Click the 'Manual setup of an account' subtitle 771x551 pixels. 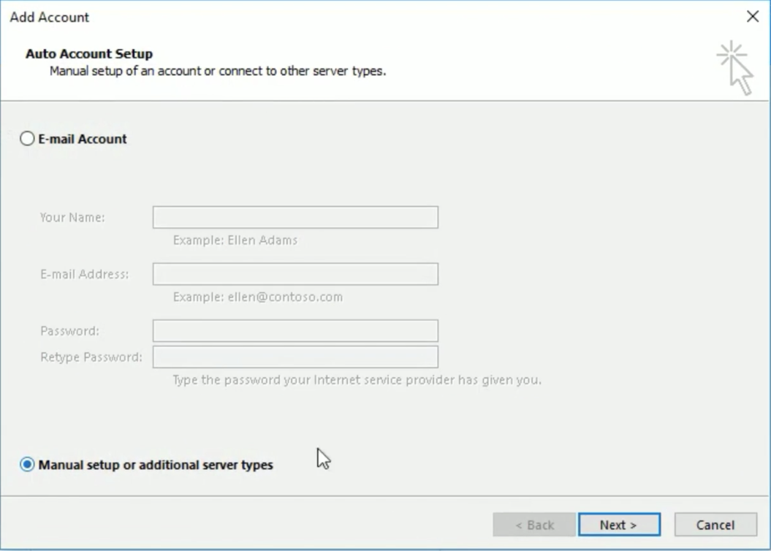(217, 72)
